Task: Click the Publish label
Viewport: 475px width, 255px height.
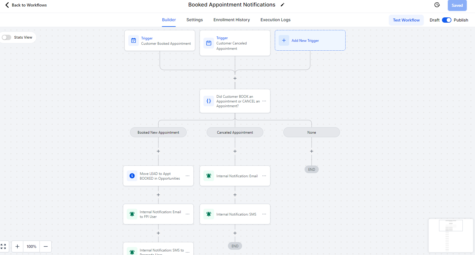Action: tap(461, 20)
